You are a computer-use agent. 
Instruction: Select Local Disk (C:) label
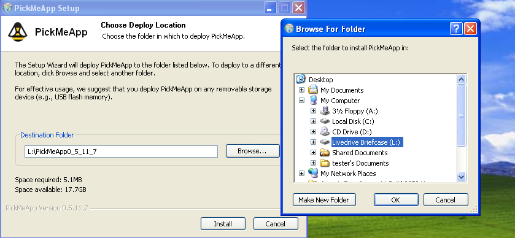(x=353, y=121)
